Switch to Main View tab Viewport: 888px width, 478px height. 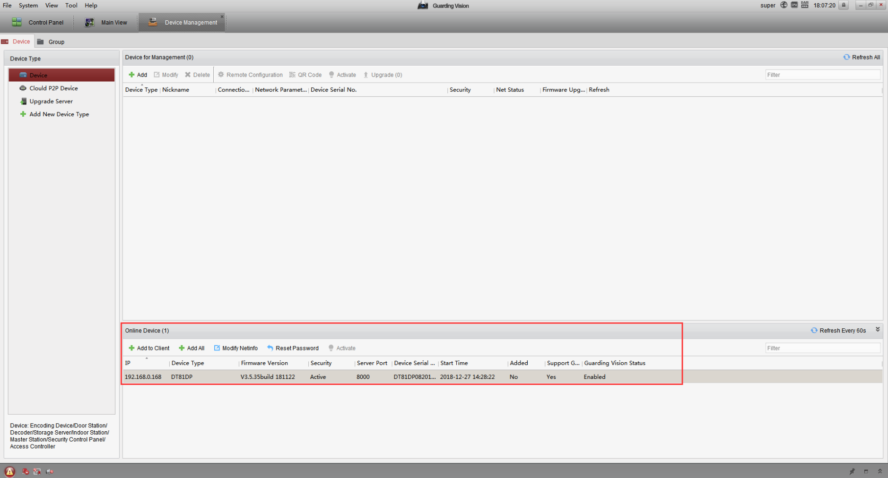(x=106, y=22)
